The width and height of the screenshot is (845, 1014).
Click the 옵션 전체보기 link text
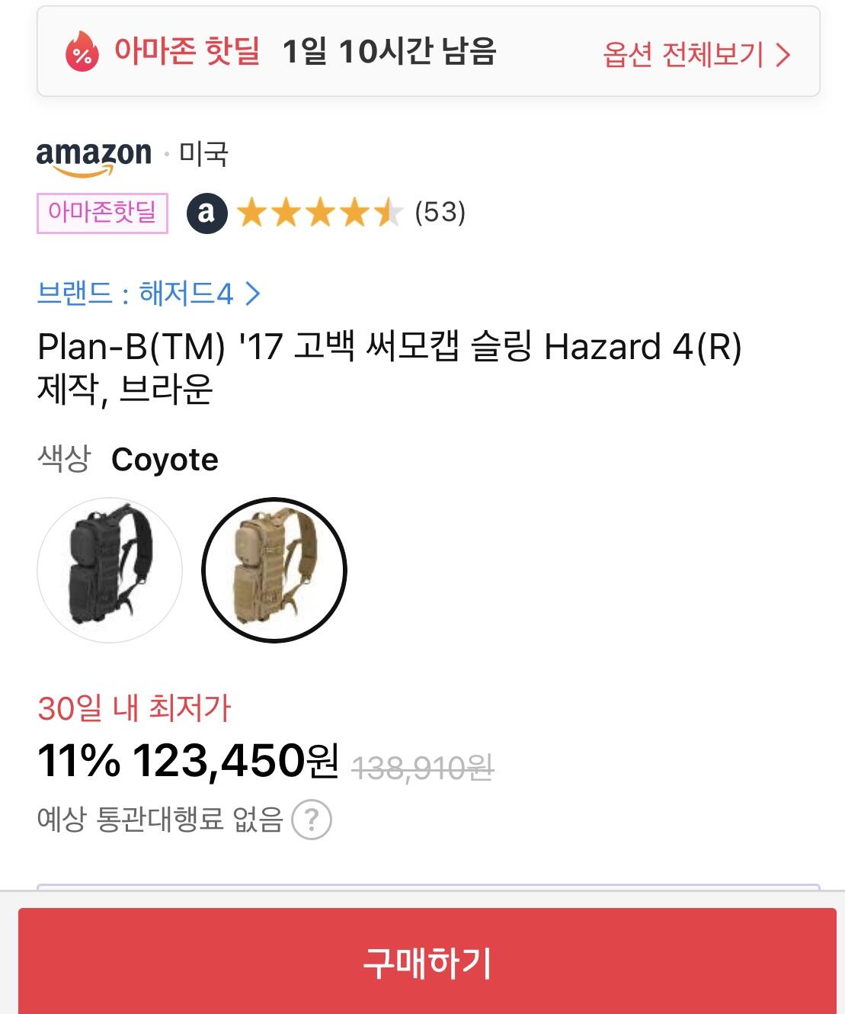683,55
